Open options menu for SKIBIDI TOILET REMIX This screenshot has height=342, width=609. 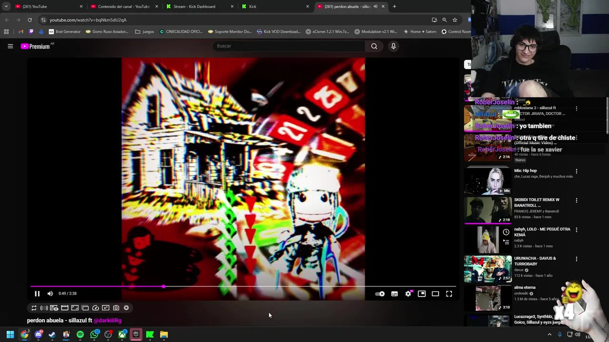577,200
